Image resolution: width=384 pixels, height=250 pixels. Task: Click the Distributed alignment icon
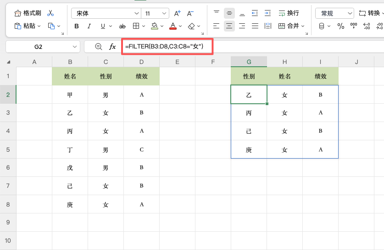[x=268, y=26]
